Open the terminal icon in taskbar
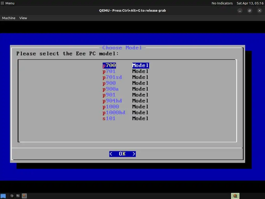Screen dimensions: 265x199 click(x=18, y=196)
